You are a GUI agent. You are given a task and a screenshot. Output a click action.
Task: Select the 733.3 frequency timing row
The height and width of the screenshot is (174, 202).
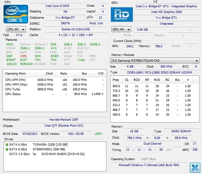[x=155, y=91]
